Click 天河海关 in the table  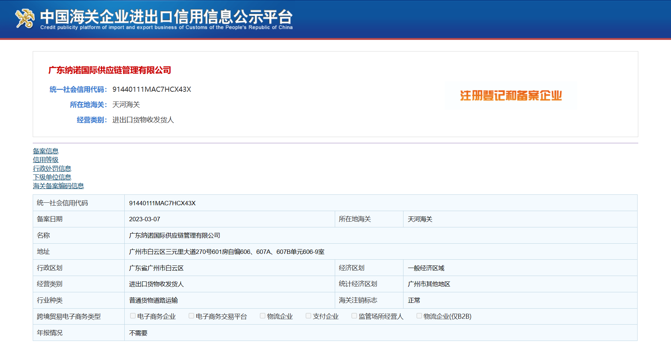pos(420,219)
